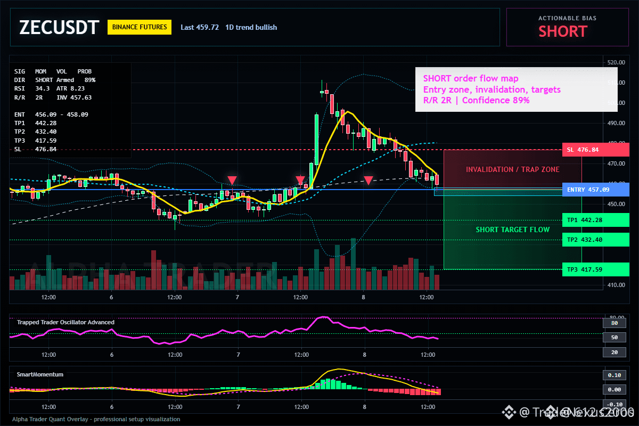Click the 410.00 price axis label

coord(616,285)
